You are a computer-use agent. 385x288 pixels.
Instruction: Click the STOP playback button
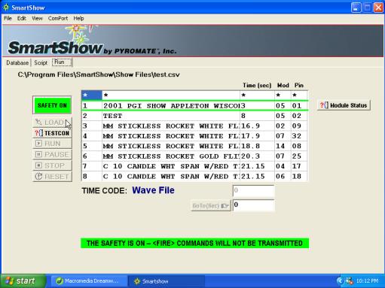52,165
